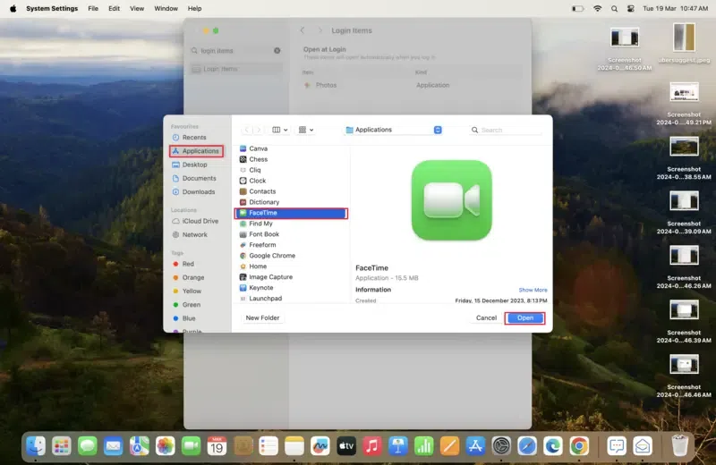Open App Store from the Dock
Image resolution: width=716 pixels, height=465 pixels.
pyautogui.click(x=475, y=446)
